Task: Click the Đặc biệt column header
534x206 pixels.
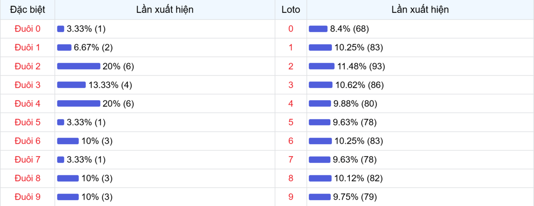Action: (x=28, y=9)
